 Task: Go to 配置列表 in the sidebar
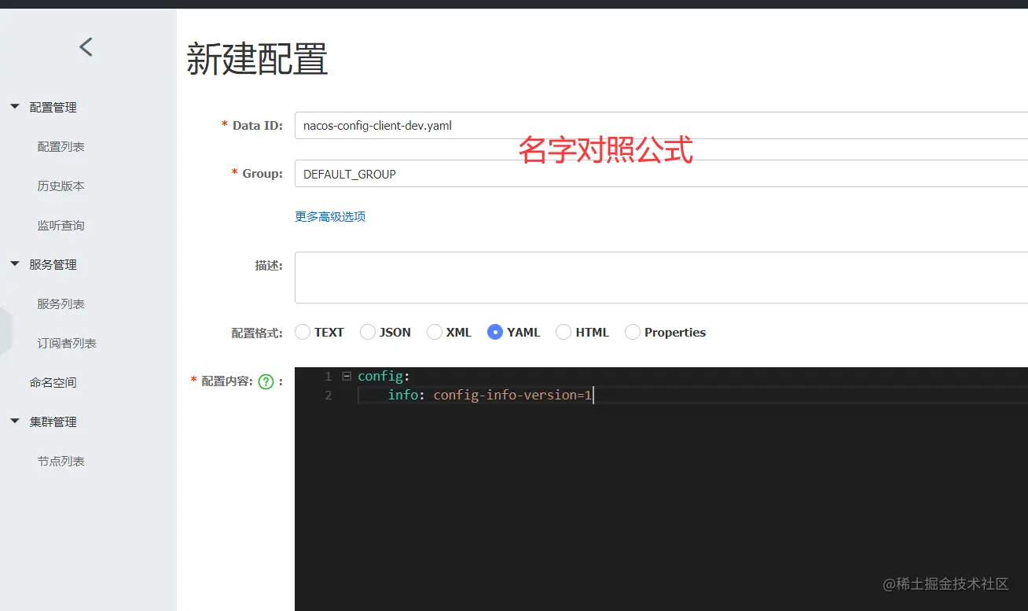pos(61,146)
